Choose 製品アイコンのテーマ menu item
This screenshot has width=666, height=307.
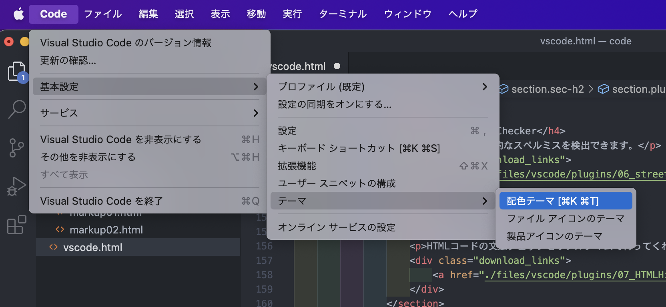tap(554, 236)
